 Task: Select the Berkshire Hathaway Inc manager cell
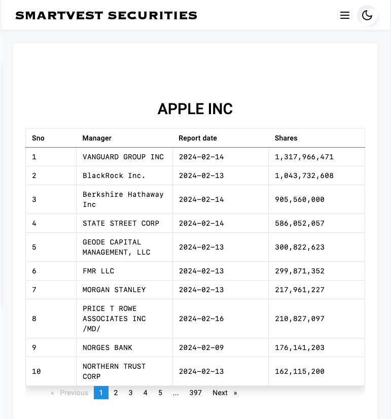click(x=123, y=199)
